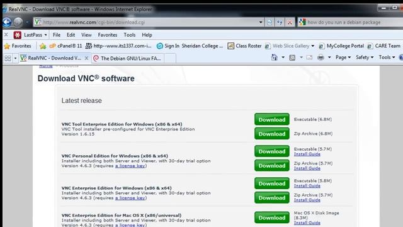Click the Refresh page icon

(280, 23)
